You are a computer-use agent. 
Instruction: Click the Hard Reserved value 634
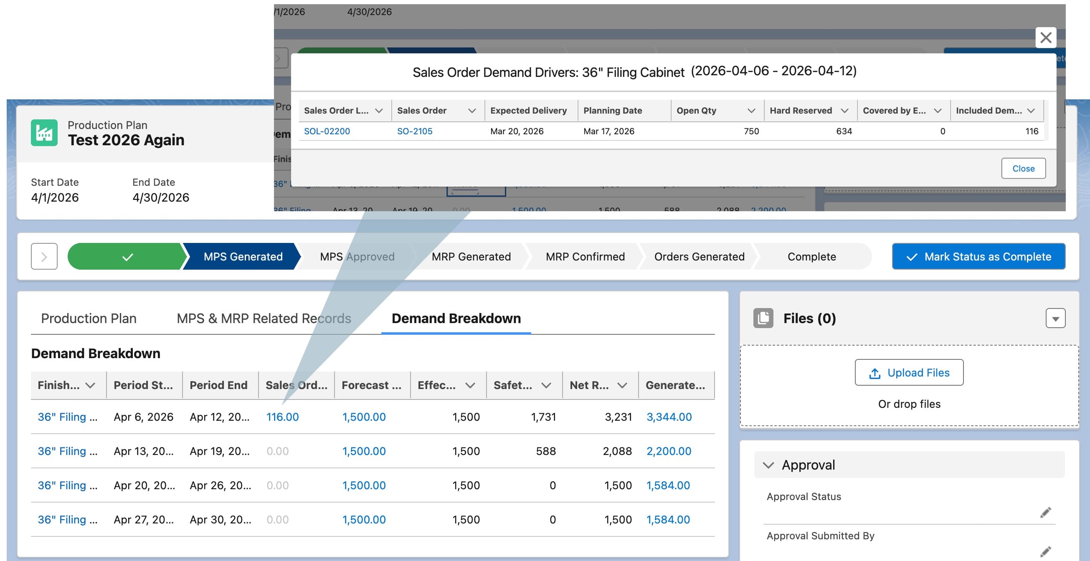844,131
